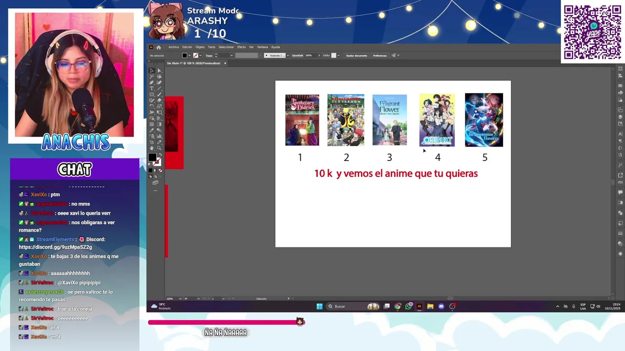The width and height of the screenshot is (625, 351).
Task: Select the Magic Wand tool
Action: [152, 77]
